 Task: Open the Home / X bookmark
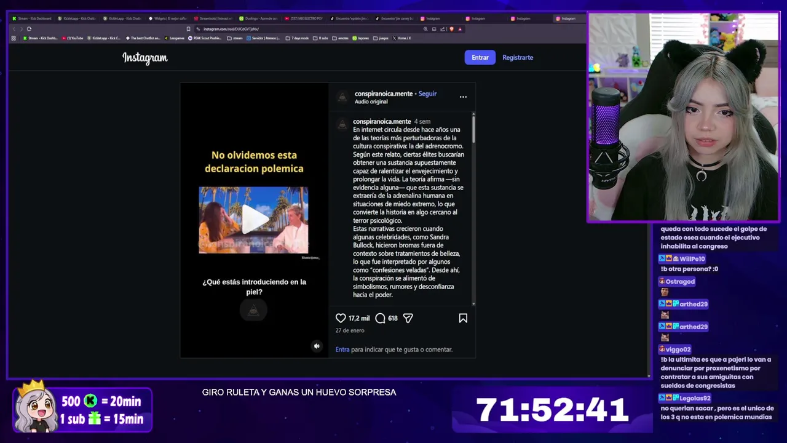401,38
